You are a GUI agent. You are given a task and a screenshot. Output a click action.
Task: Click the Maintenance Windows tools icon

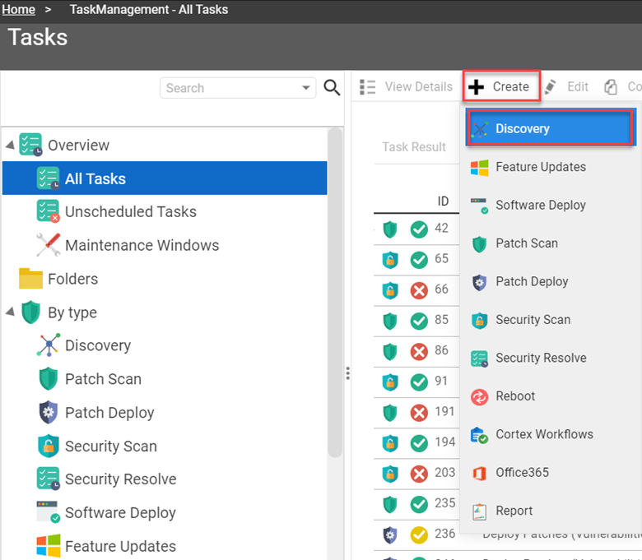coord(49,245)
